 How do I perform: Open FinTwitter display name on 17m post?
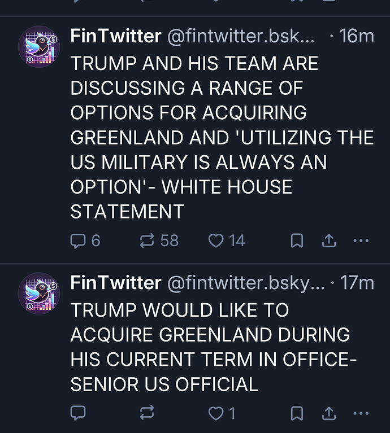coord(115,283)
